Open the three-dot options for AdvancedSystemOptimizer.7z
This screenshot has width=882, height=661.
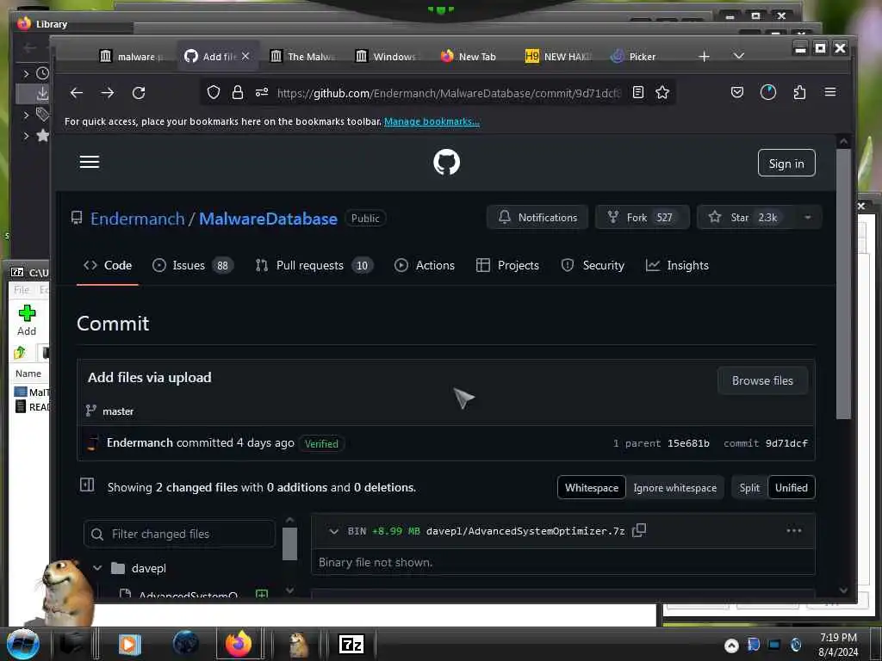[793, 530]
